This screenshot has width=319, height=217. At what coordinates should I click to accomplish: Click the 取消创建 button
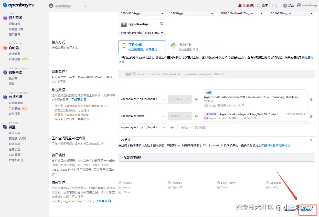pyautogui.click(x=290, y=210)
